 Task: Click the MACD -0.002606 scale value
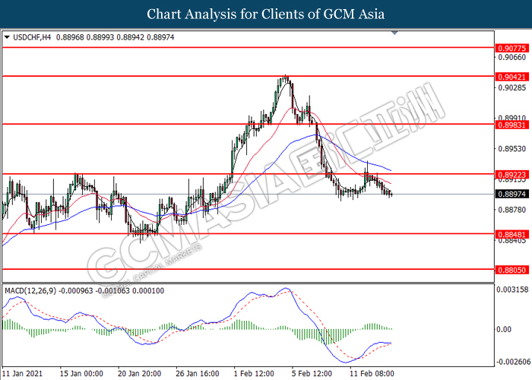tap(511, 362)
